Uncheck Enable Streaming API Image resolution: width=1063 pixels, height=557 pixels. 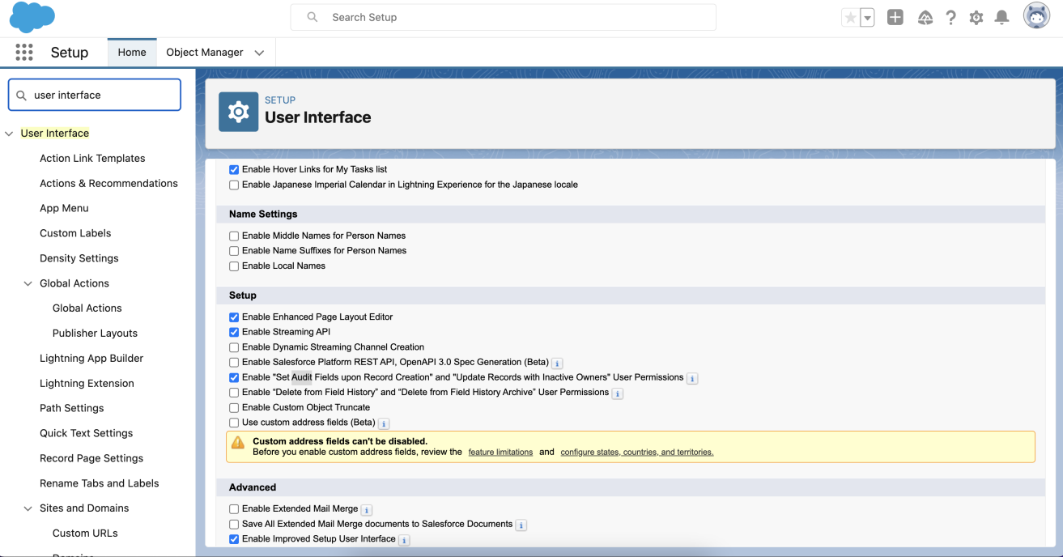[x=234, y=332]
